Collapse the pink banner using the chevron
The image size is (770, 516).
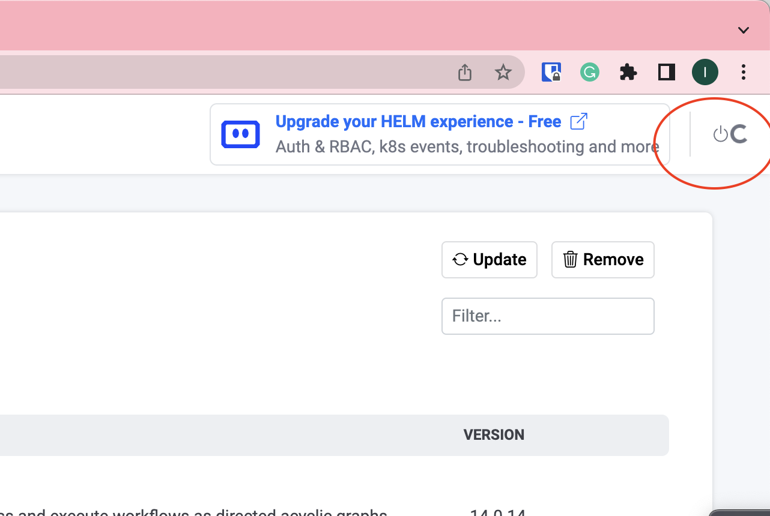click(x=743, y=30)
